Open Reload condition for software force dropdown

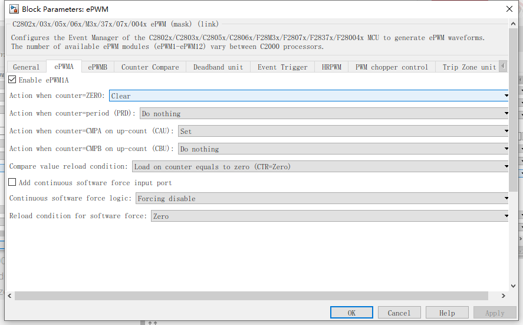[330, 216]
